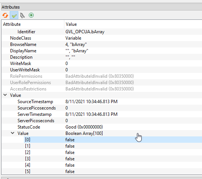Toggle the green checkmark toolbar button
Screen dimensions: 202x179
click(14, 15)
